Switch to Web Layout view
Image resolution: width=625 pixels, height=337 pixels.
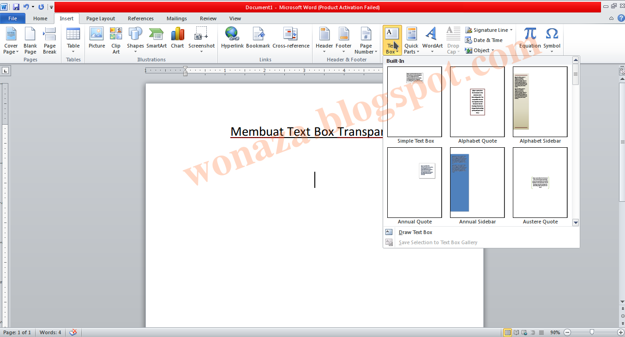point(523,332)
